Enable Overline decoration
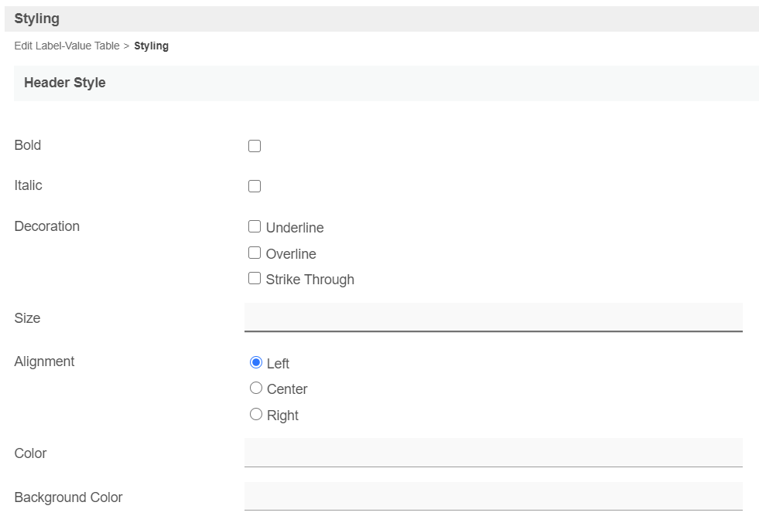Screen dimensions: 759x526 point(255,253)
